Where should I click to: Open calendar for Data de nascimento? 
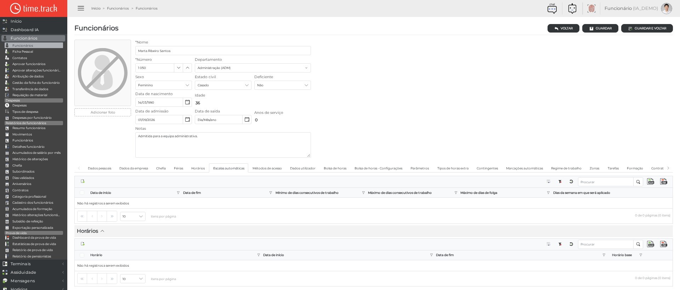point(187,102)
